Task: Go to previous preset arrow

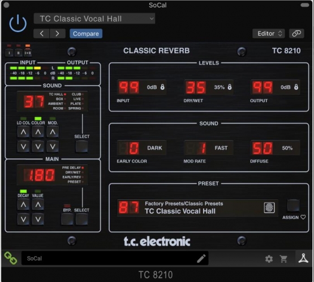Action: (41, 33)
